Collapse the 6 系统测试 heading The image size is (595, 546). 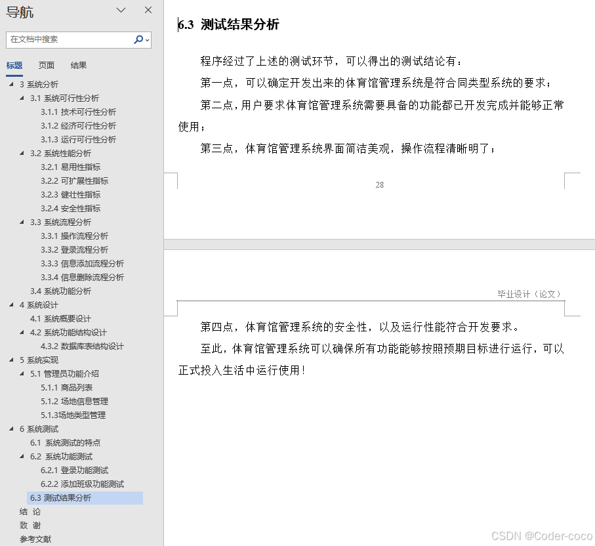pyautogui.click(x=11, y=429)
